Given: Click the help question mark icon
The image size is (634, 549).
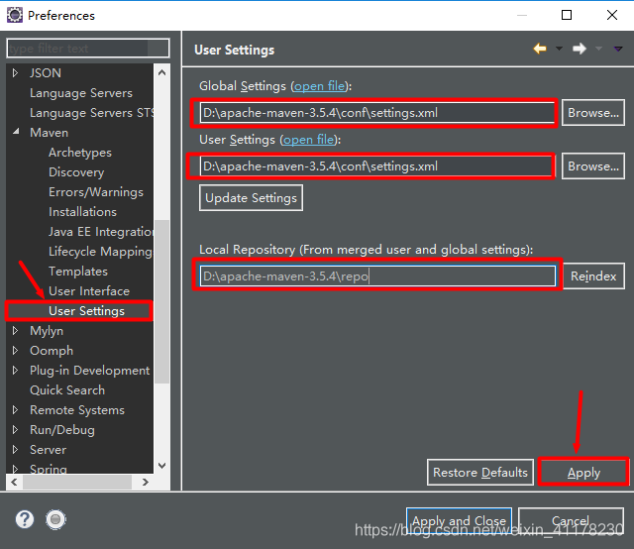Looking at the screenshot, I should pos(25,519).
